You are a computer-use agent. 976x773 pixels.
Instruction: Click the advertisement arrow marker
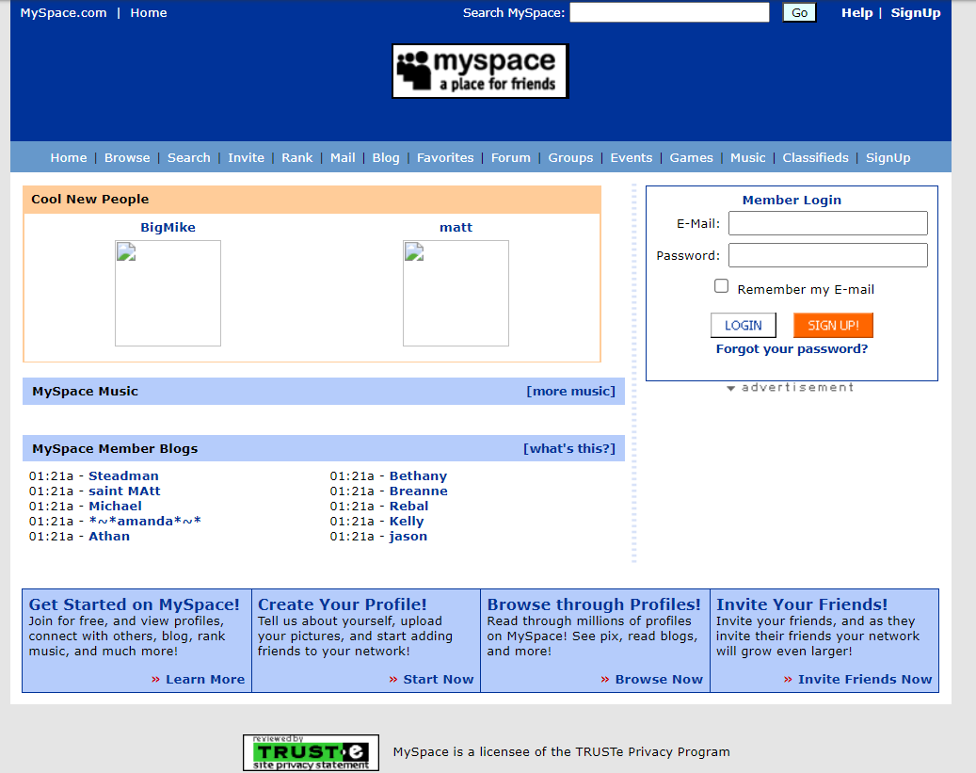pos(730,388)
